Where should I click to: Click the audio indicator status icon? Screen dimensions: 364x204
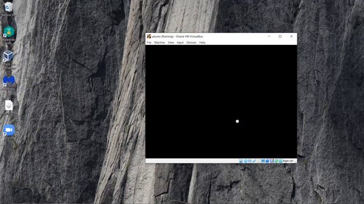[x=250, y=161]
